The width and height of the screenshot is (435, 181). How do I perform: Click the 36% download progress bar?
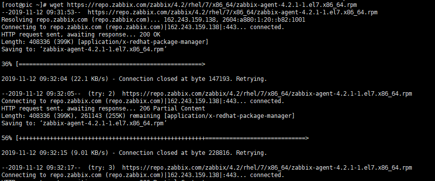(x=110, y=64)
